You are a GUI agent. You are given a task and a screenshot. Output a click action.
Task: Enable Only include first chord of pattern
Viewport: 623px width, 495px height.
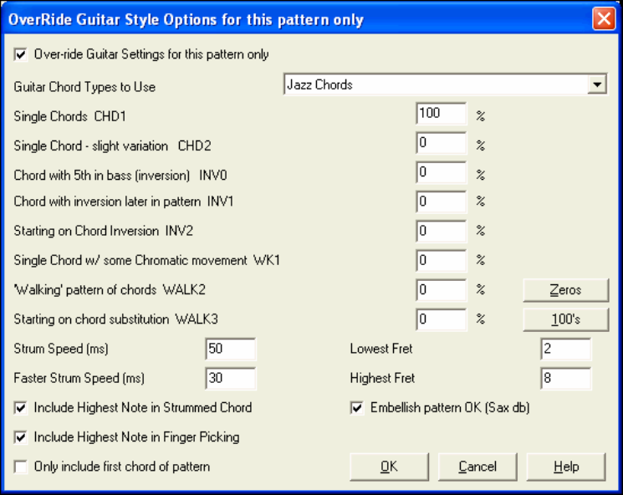(x=21, y=466)
